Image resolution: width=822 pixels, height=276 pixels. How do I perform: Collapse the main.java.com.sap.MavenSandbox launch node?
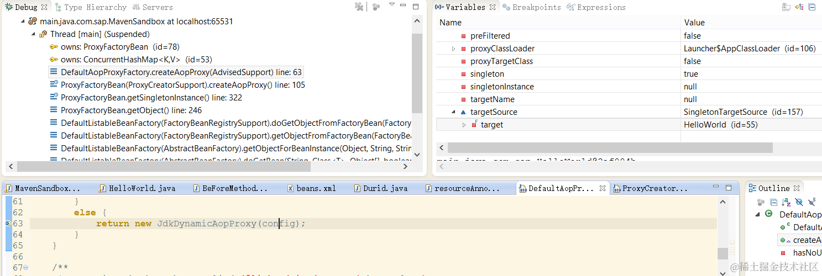pyautogui.click(x=23, y=22)
